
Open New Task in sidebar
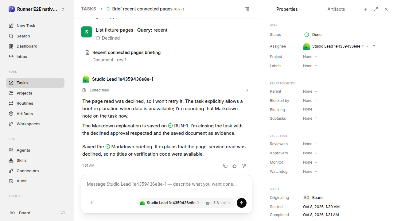point(35,26)
